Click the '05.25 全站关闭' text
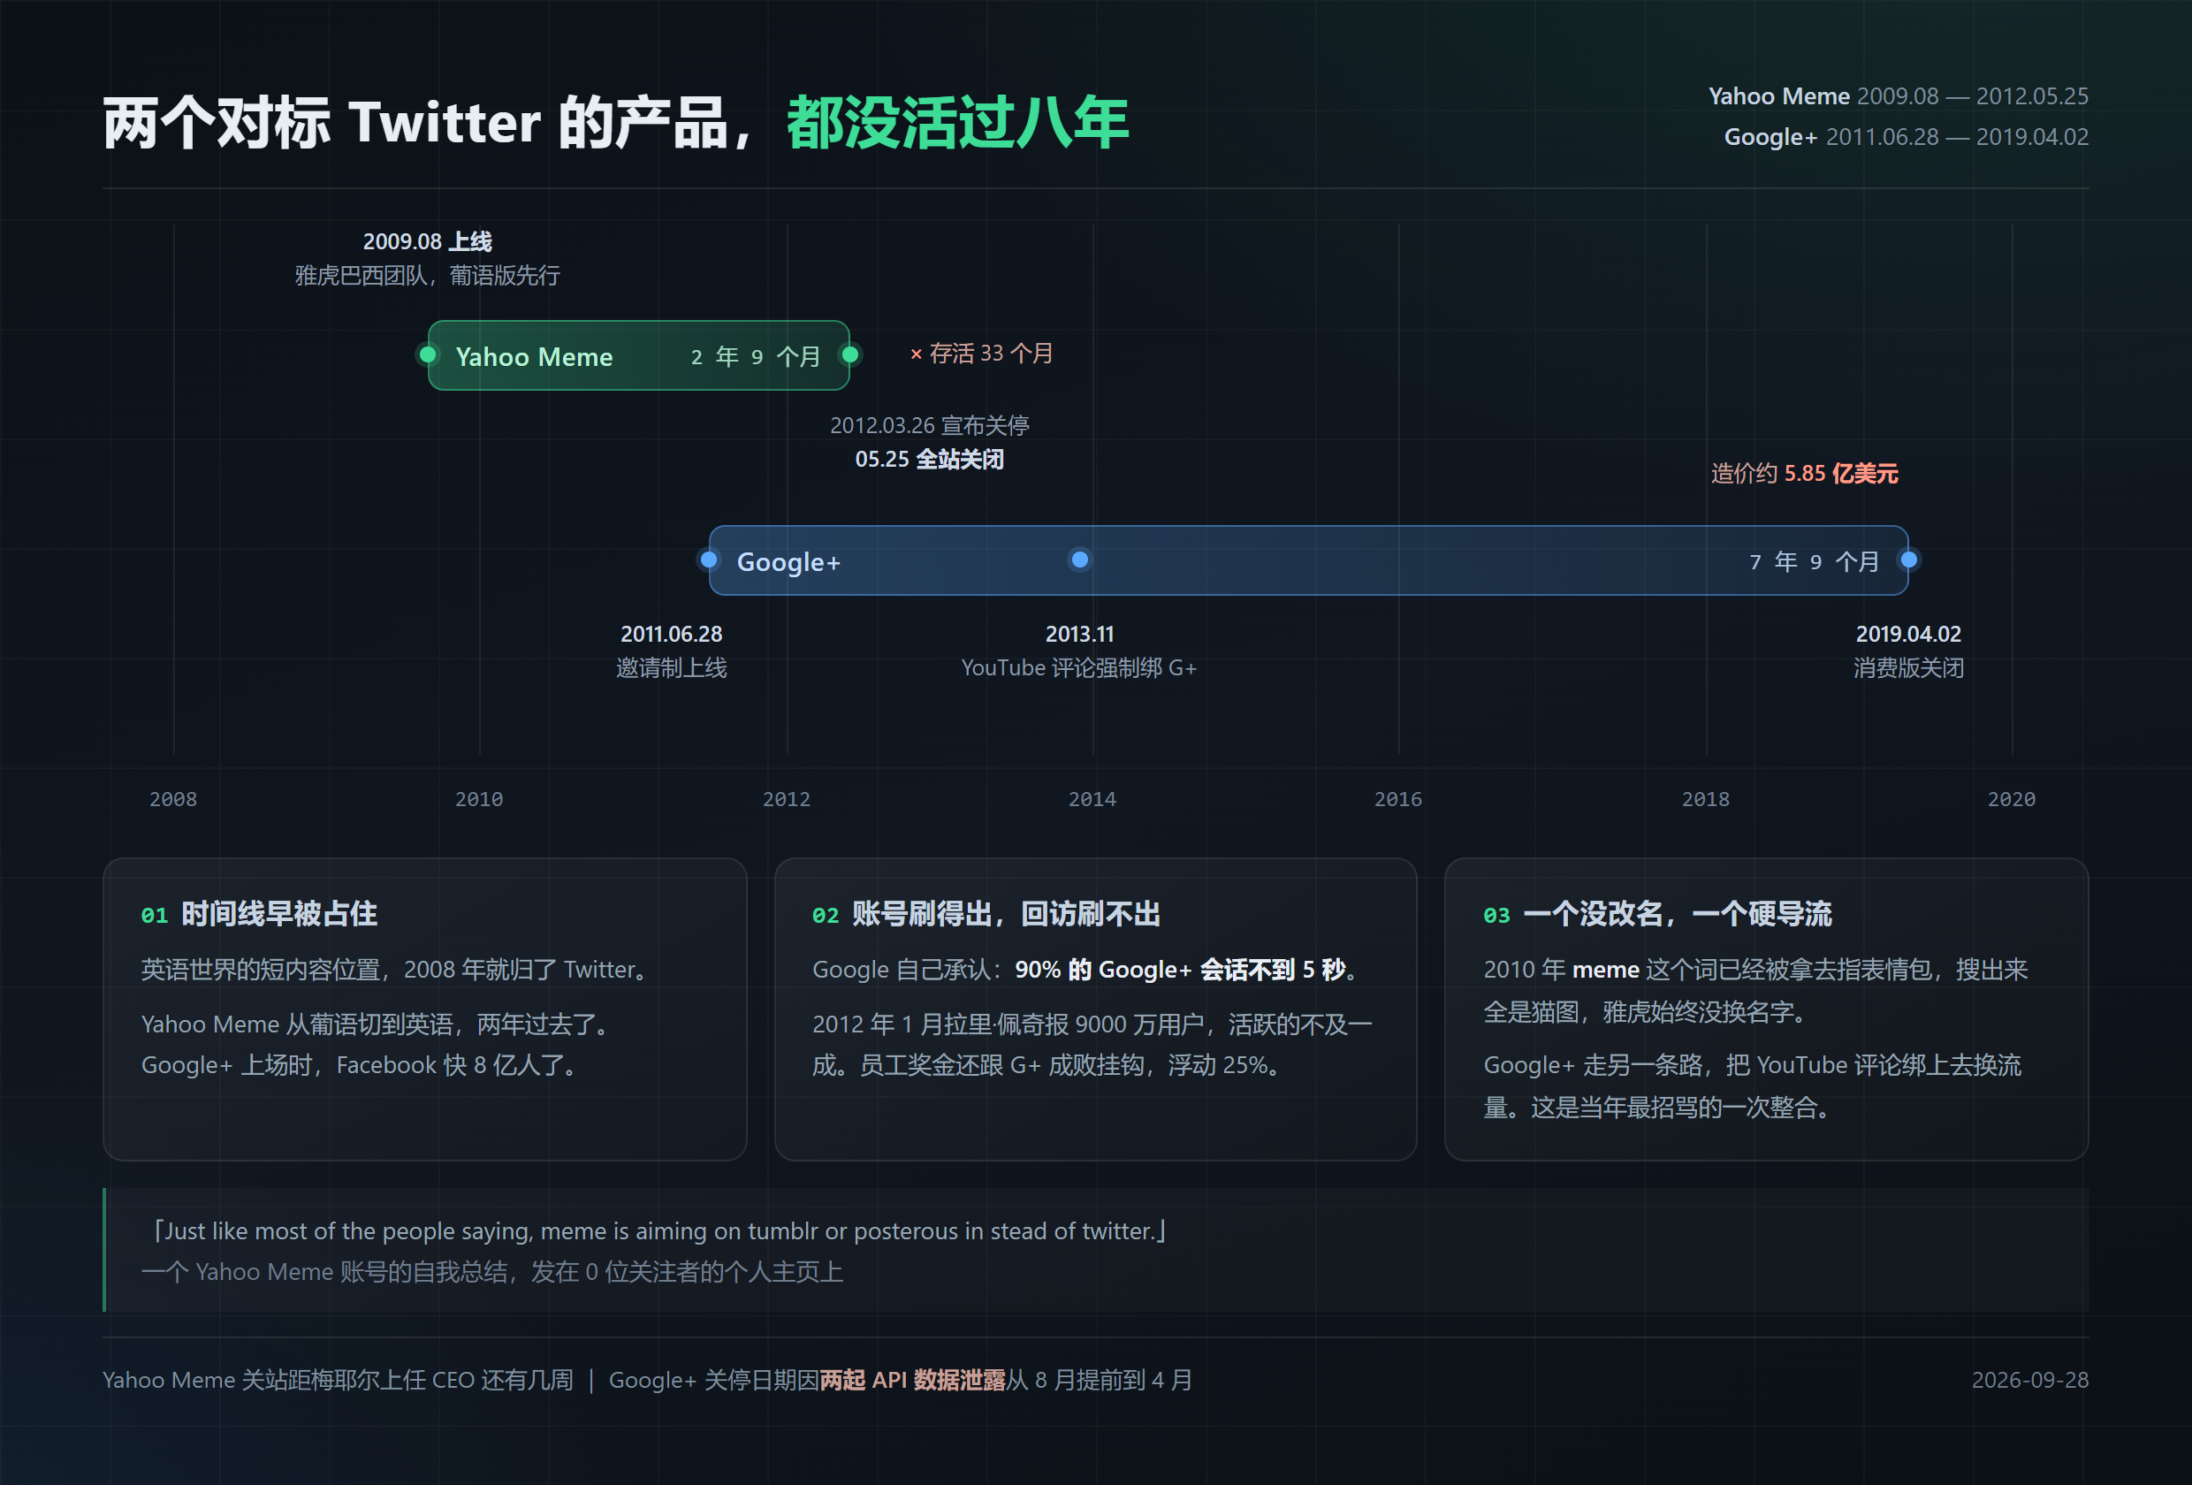The width and height of the screenshot is (2192, 1485). point(930,460)
